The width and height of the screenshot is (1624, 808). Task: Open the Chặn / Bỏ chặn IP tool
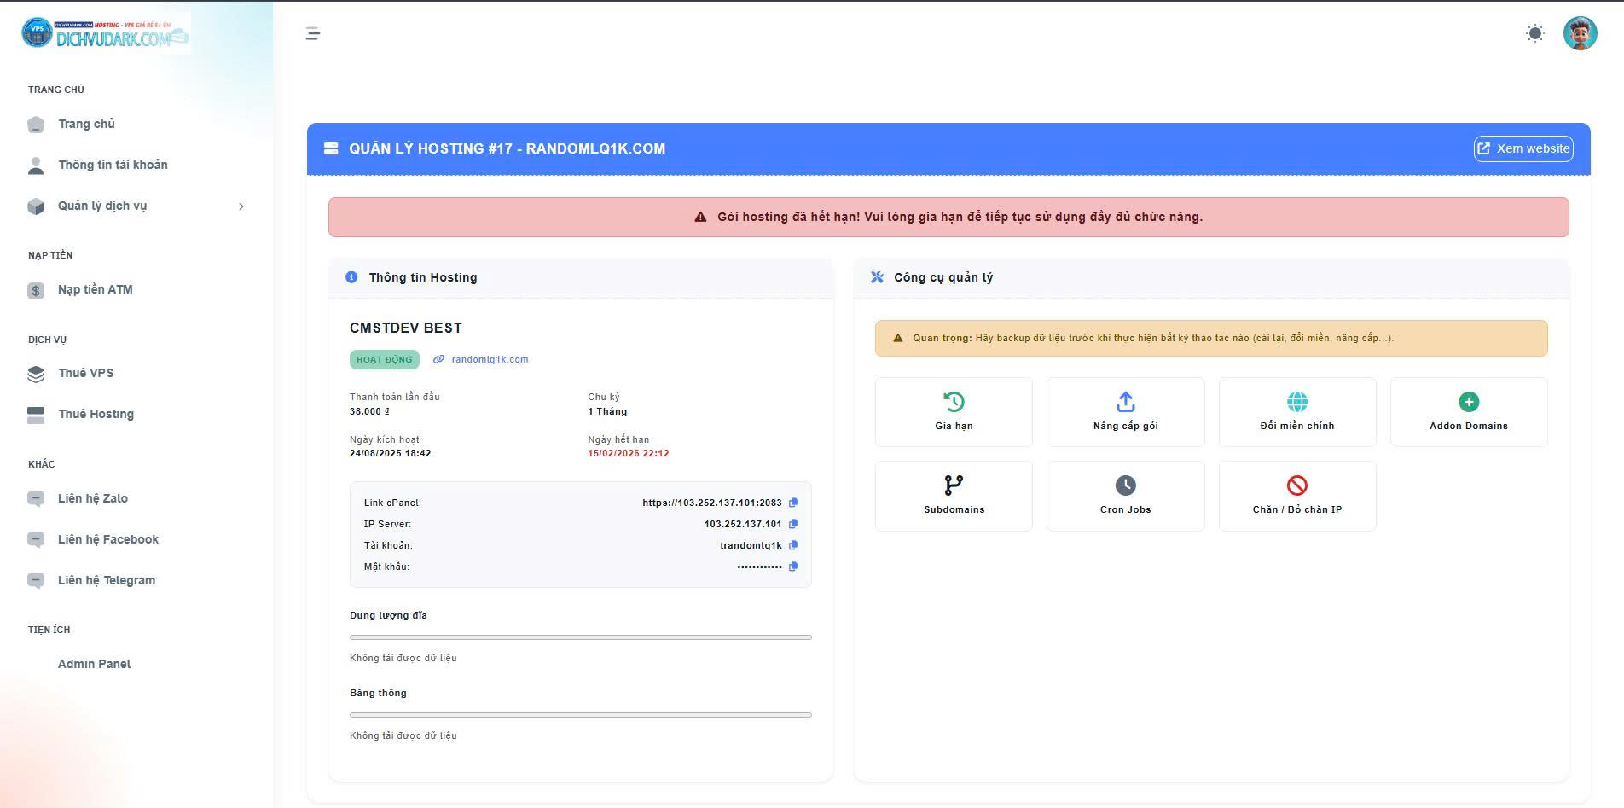1296,485
